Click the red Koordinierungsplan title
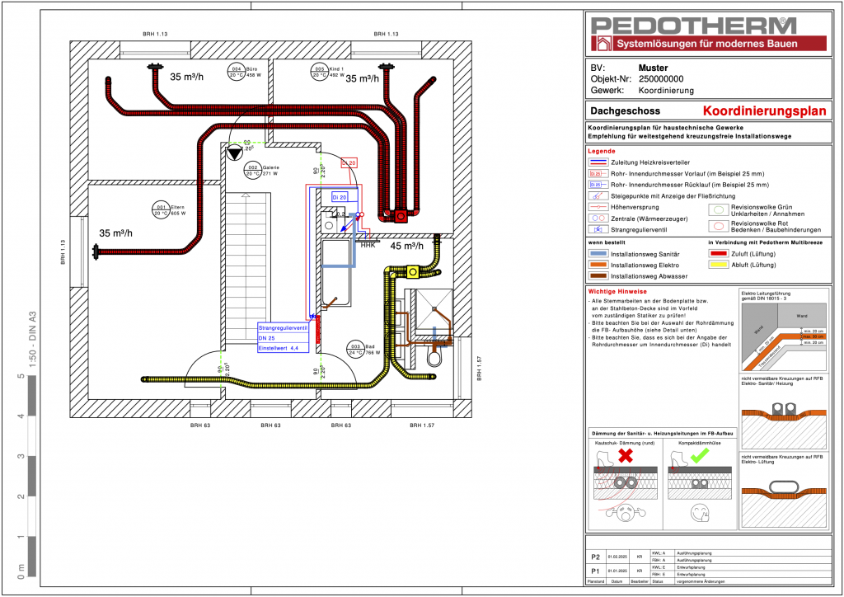The image size is (844, 597). [764, 110]
